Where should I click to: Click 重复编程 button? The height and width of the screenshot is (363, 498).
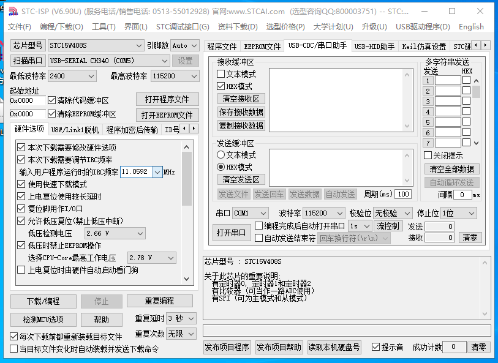pos(159,301)
